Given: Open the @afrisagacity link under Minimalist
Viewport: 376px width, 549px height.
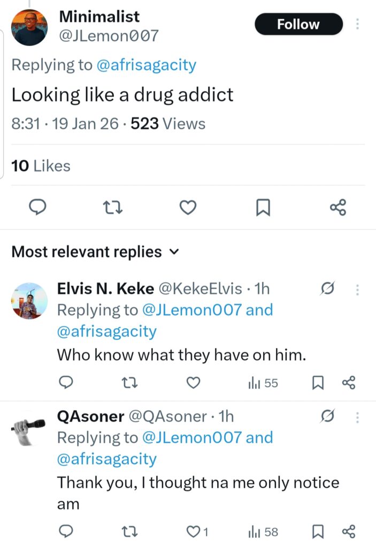Looking at the screenshot, I should pos(147,65).
